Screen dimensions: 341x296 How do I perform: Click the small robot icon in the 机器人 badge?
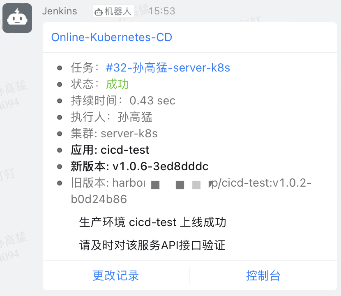click(98, 12)
